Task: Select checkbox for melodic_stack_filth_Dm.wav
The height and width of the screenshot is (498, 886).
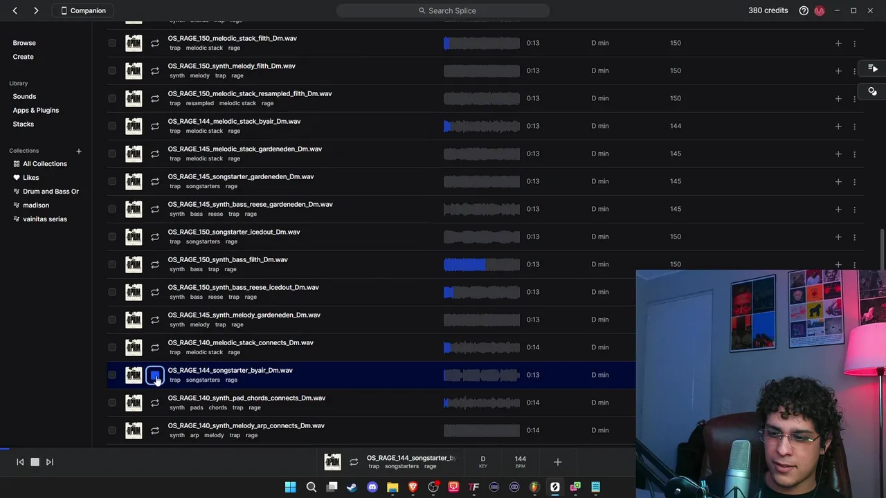Action: 112,43
